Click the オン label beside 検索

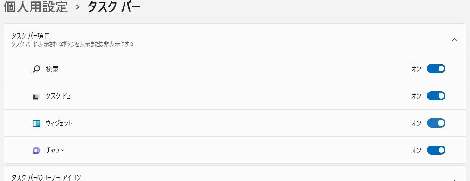[x=416, y=69]
